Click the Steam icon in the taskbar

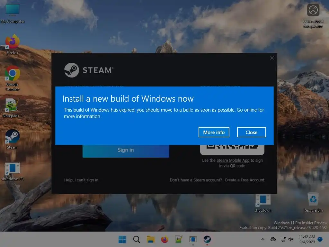(207, 239)
